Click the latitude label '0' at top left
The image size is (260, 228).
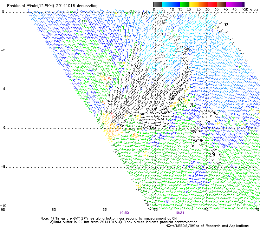pyautogui.click(x=3, y=12)
